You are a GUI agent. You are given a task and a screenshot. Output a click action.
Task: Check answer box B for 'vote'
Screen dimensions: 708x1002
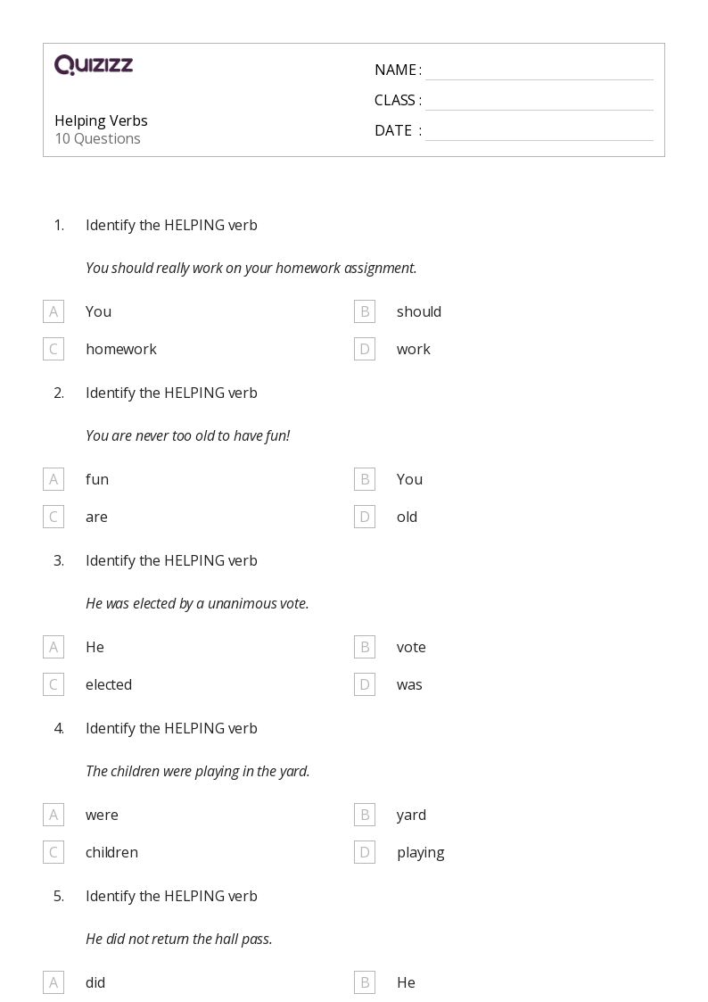(365, 647)
